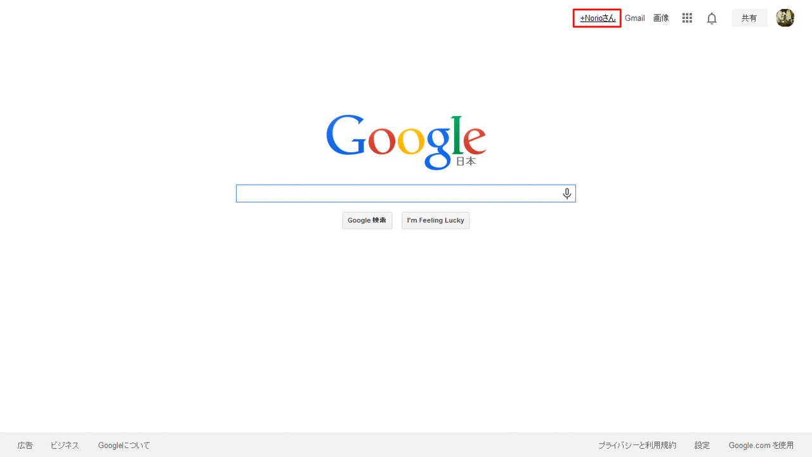Check notifications via the bell icon

pos(712,18)
